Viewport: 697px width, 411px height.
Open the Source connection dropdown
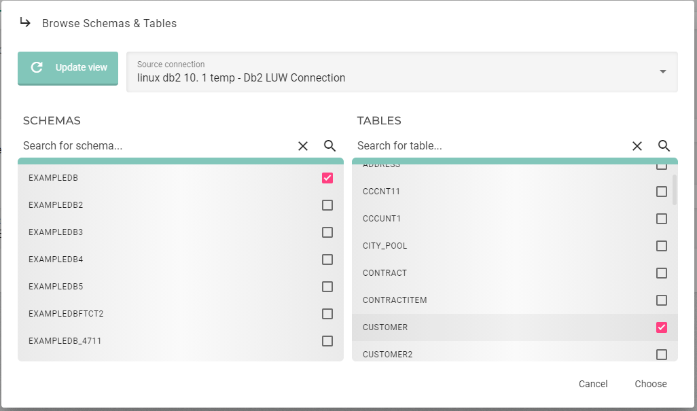pyautogui.click(x=663, y=71)
